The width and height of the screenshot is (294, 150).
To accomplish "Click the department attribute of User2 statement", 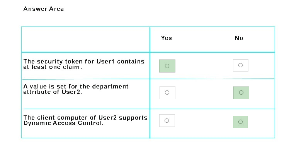I will (x=76, y=89).
